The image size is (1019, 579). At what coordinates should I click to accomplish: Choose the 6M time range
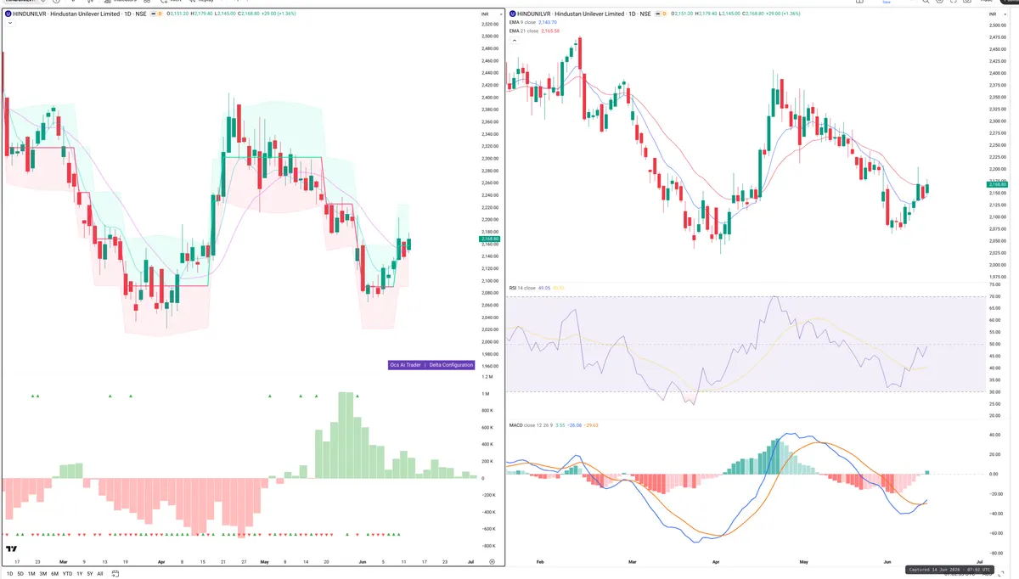point(54,574)
